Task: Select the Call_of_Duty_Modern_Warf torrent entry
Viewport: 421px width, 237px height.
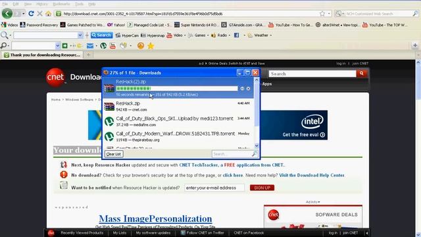Action: point(178,136)
